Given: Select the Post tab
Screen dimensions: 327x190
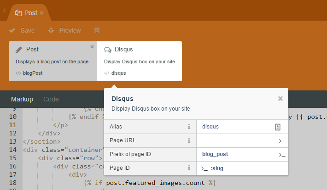Looking at the screenshot, I should coord(29,13).
